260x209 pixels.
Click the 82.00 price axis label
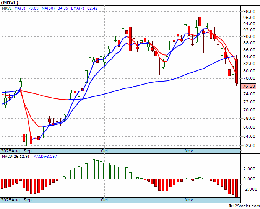click(x=249, y=64)
